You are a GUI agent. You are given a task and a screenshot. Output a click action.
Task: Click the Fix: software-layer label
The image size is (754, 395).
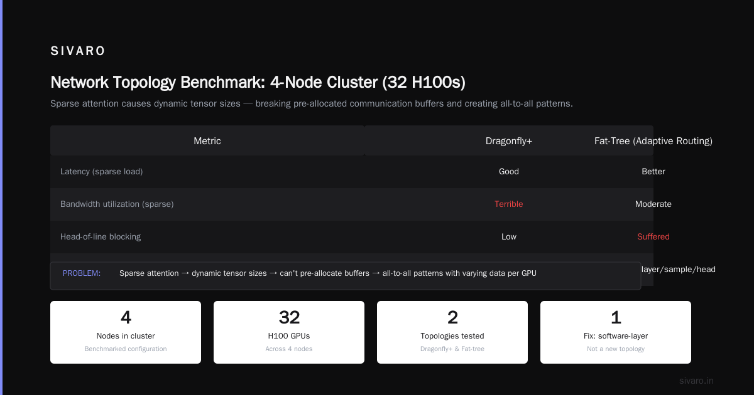(x=616, y=336)
